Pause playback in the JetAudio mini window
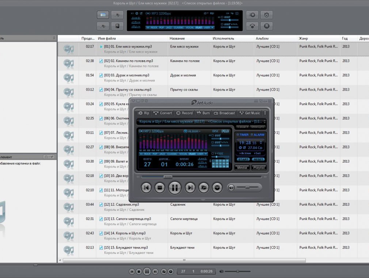 (175, 188)
